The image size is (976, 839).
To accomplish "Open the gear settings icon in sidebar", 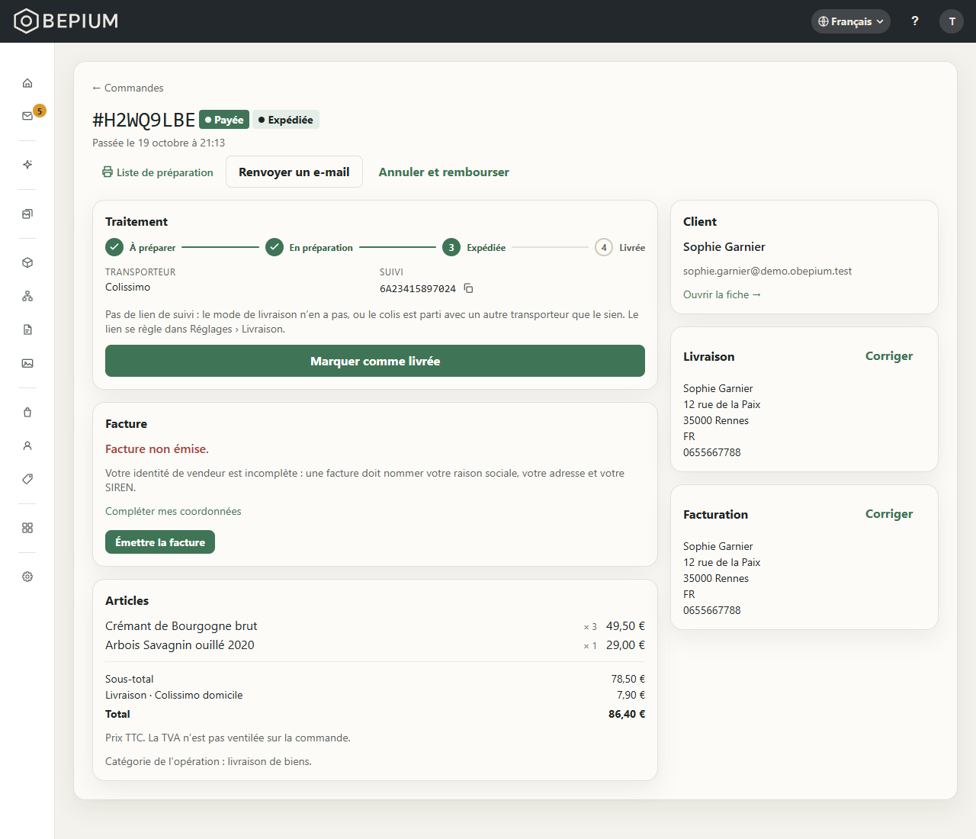I will click(x=27, y=577).
